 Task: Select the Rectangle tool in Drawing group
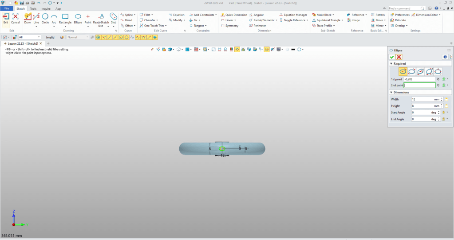[65, 19]
